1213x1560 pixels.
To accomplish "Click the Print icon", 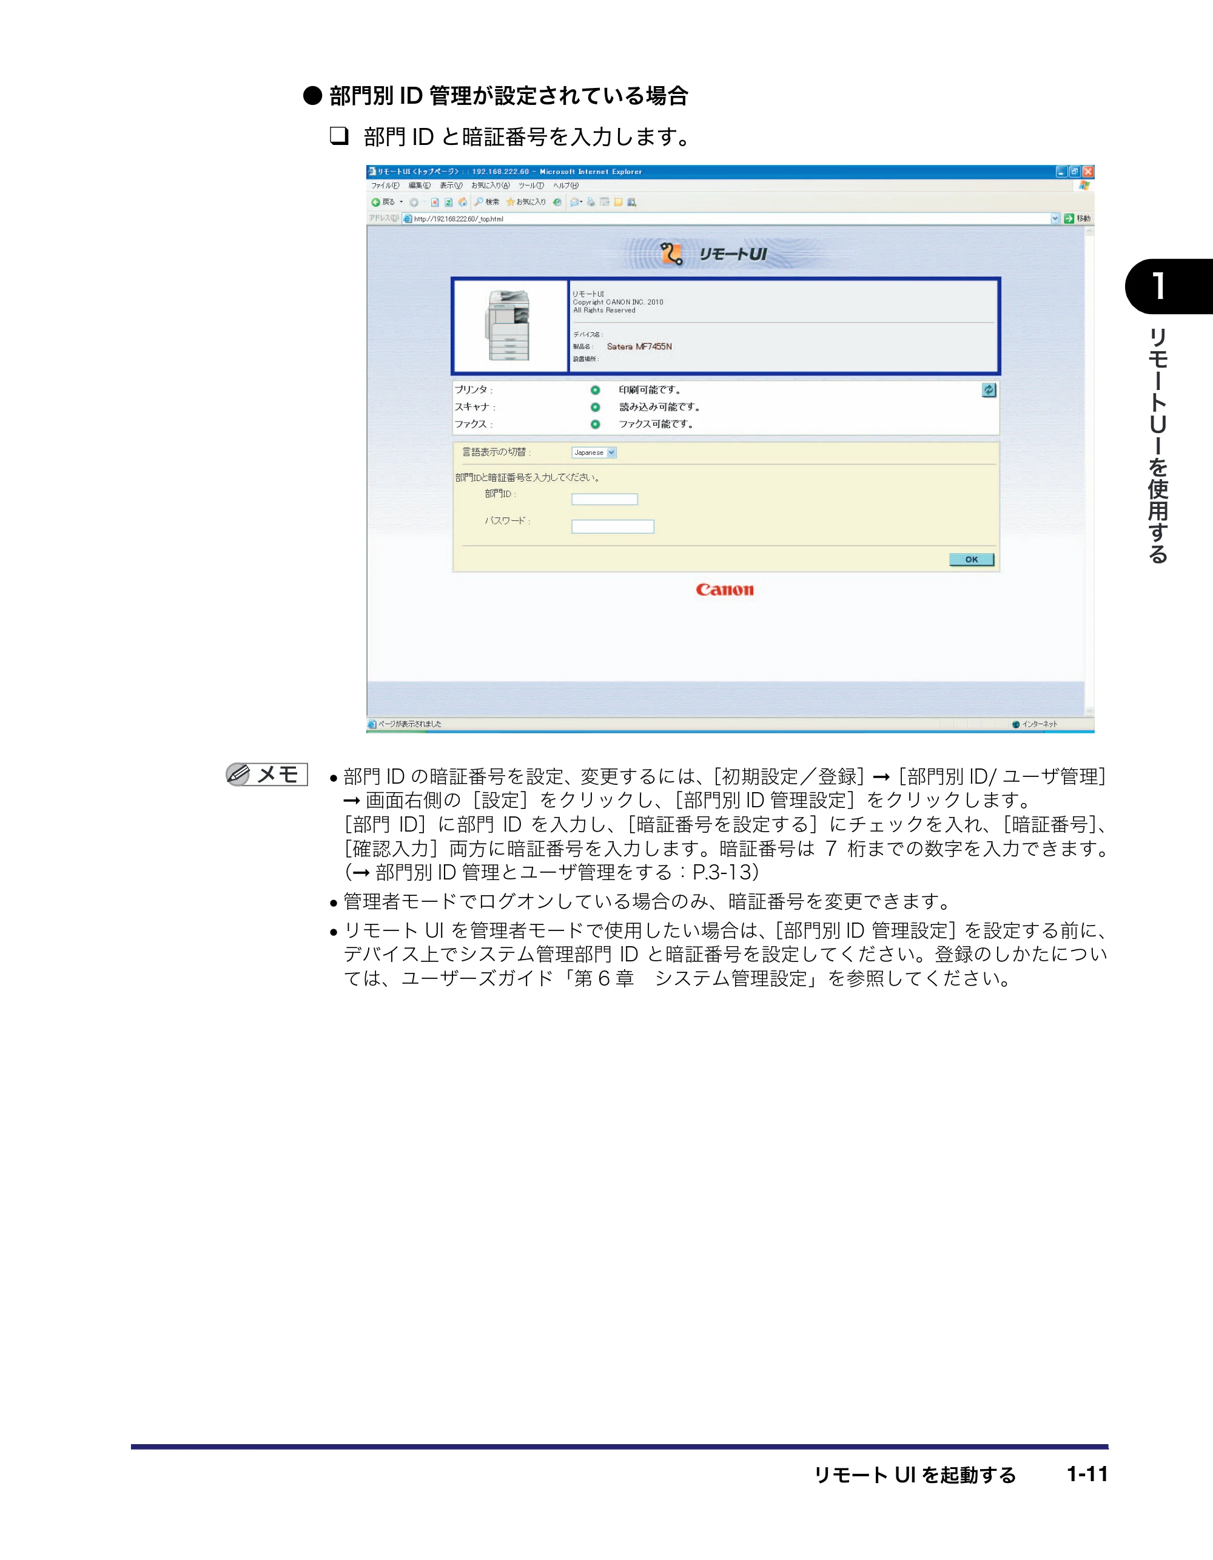I will pos(591,203).
